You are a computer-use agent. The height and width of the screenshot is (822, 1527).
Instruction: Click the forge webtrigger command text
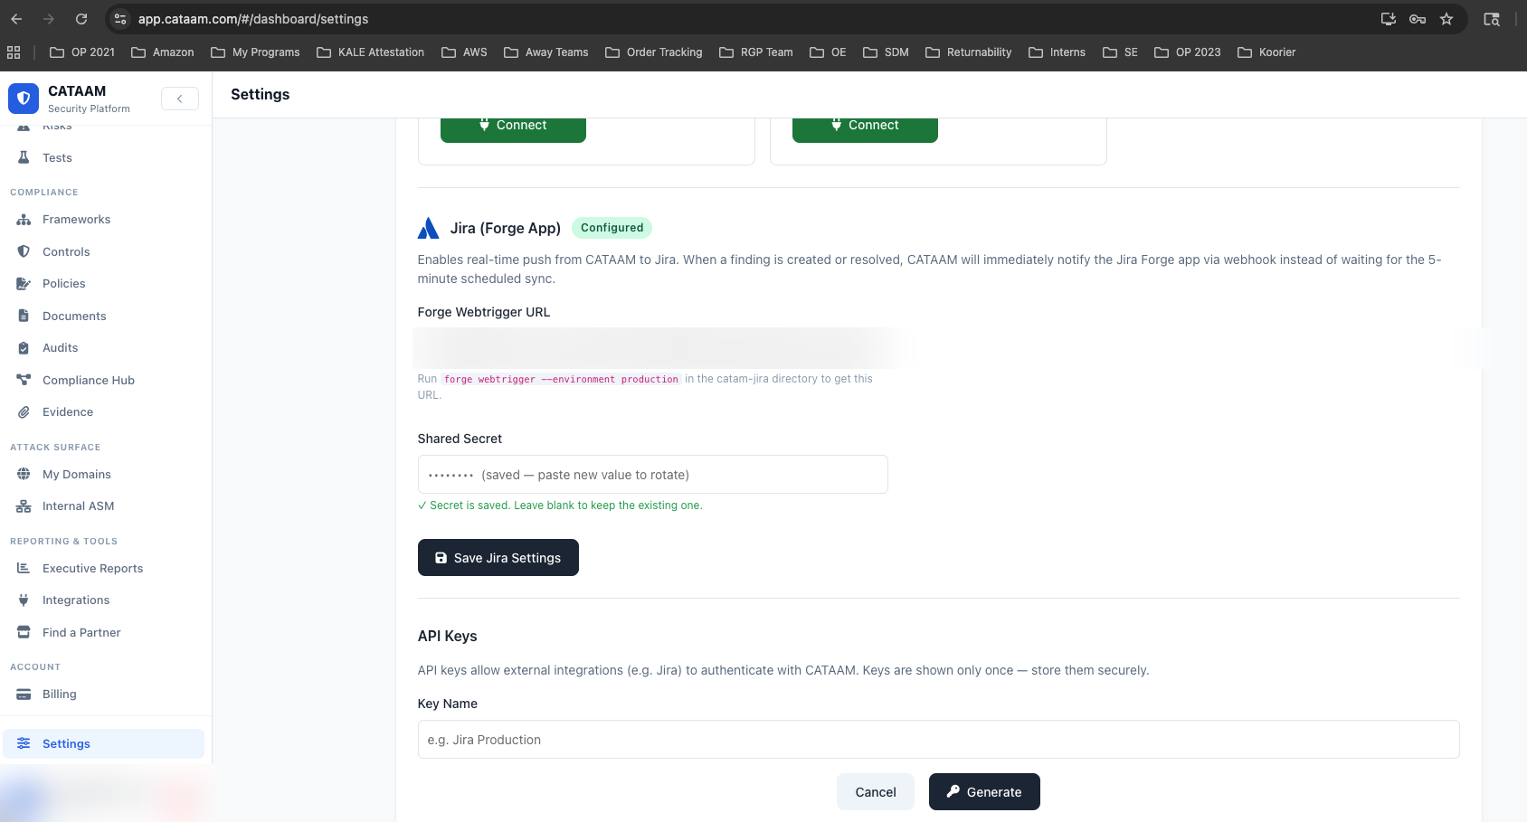pyautogui.click(x=561, y=379)
